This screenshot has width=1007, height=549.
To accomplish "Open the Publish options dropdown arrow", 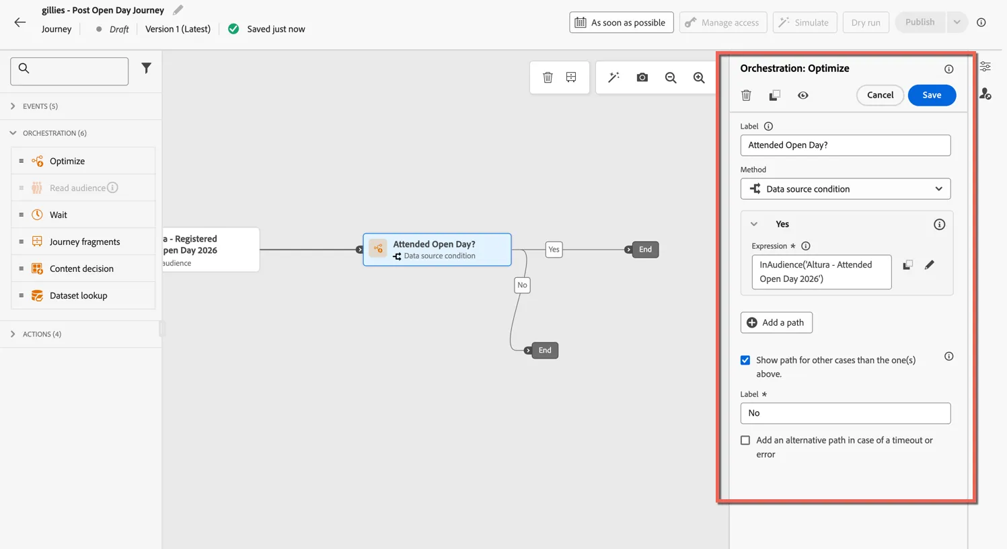I will (x=957, y=22).
